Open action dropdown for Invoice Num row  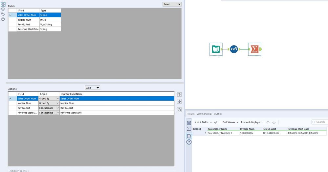coord(58,103)
